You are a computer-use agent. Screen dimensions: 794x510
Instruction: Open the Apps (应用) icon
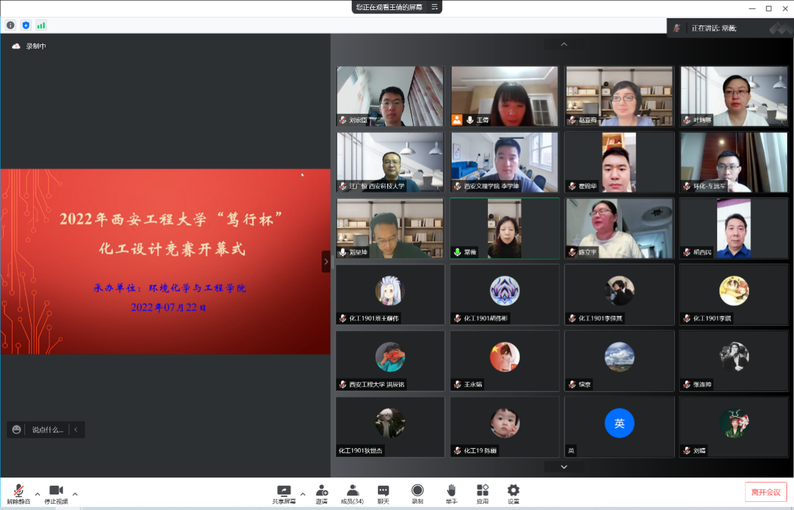(482, 493)
